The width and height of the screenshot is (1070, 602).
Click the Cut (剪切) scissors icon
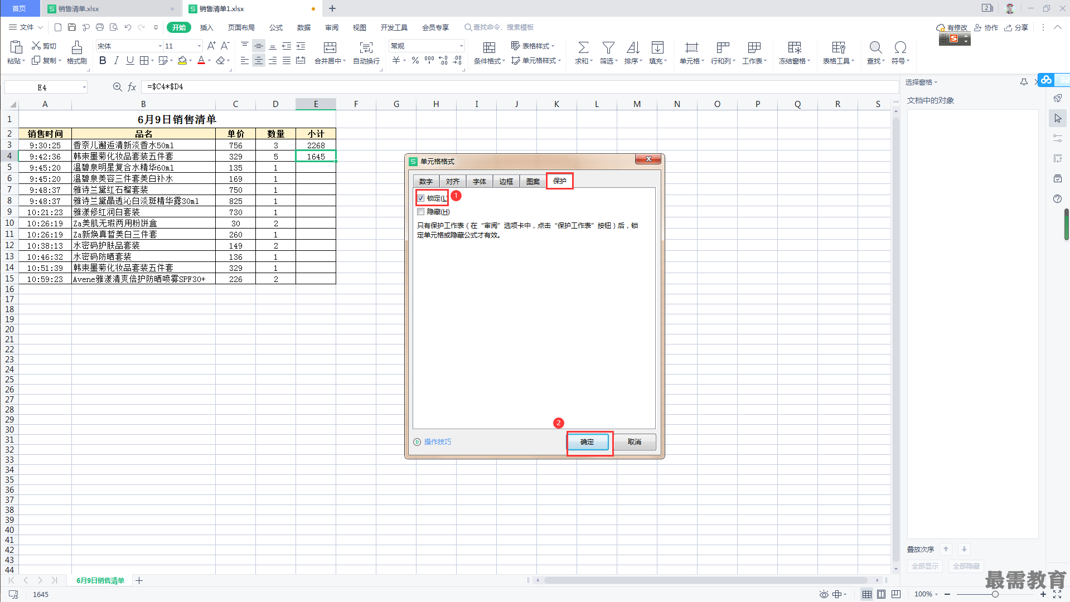[36, 46]
